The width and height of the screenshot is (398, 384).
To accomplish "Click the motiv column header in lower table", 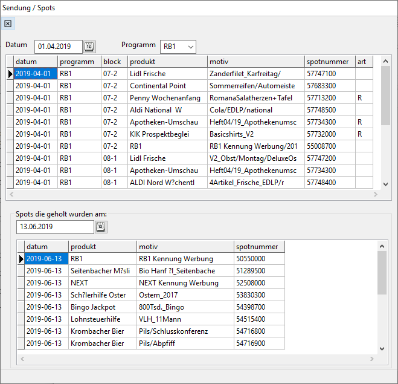I will pyautogui.click(x=185, y=247).
